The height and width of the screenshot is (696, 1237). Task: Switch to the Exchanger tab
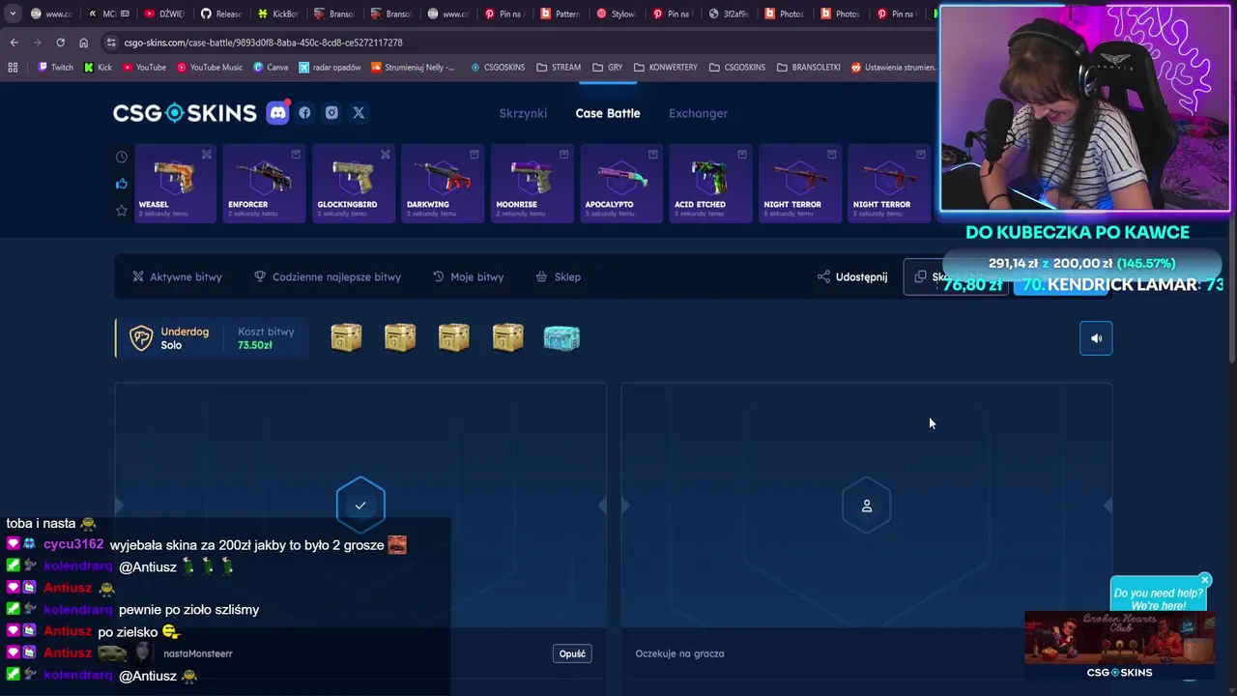[698, 113]
